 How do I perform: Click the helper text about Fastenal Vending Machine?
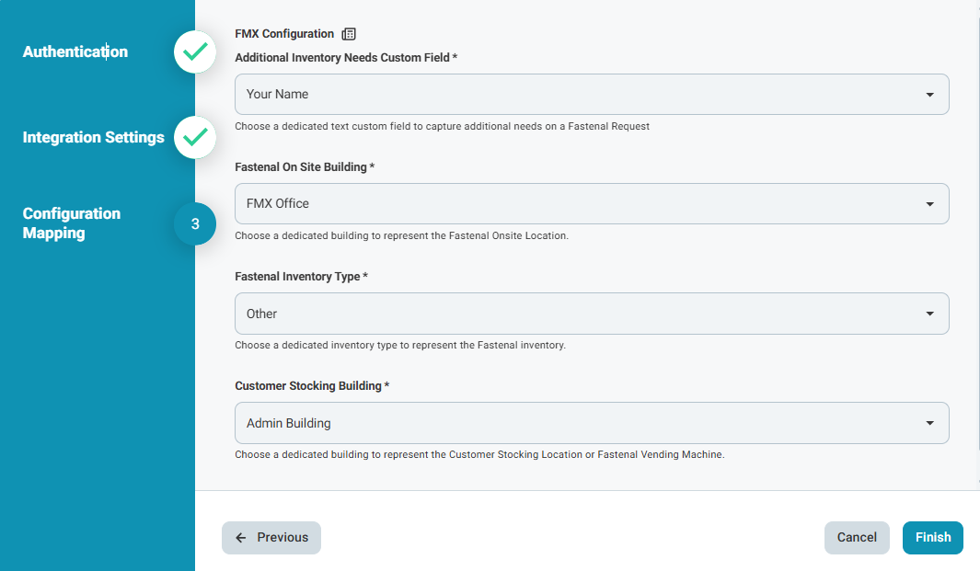(x=479, y=454)
